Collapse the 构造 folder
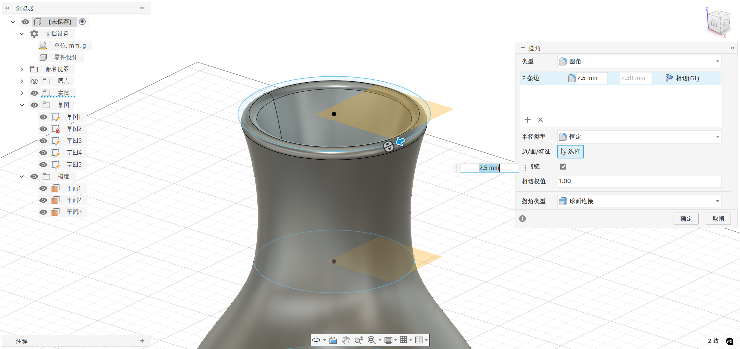Image resolution: width=740 pixels, height=349 pixels. click(22, 176)
